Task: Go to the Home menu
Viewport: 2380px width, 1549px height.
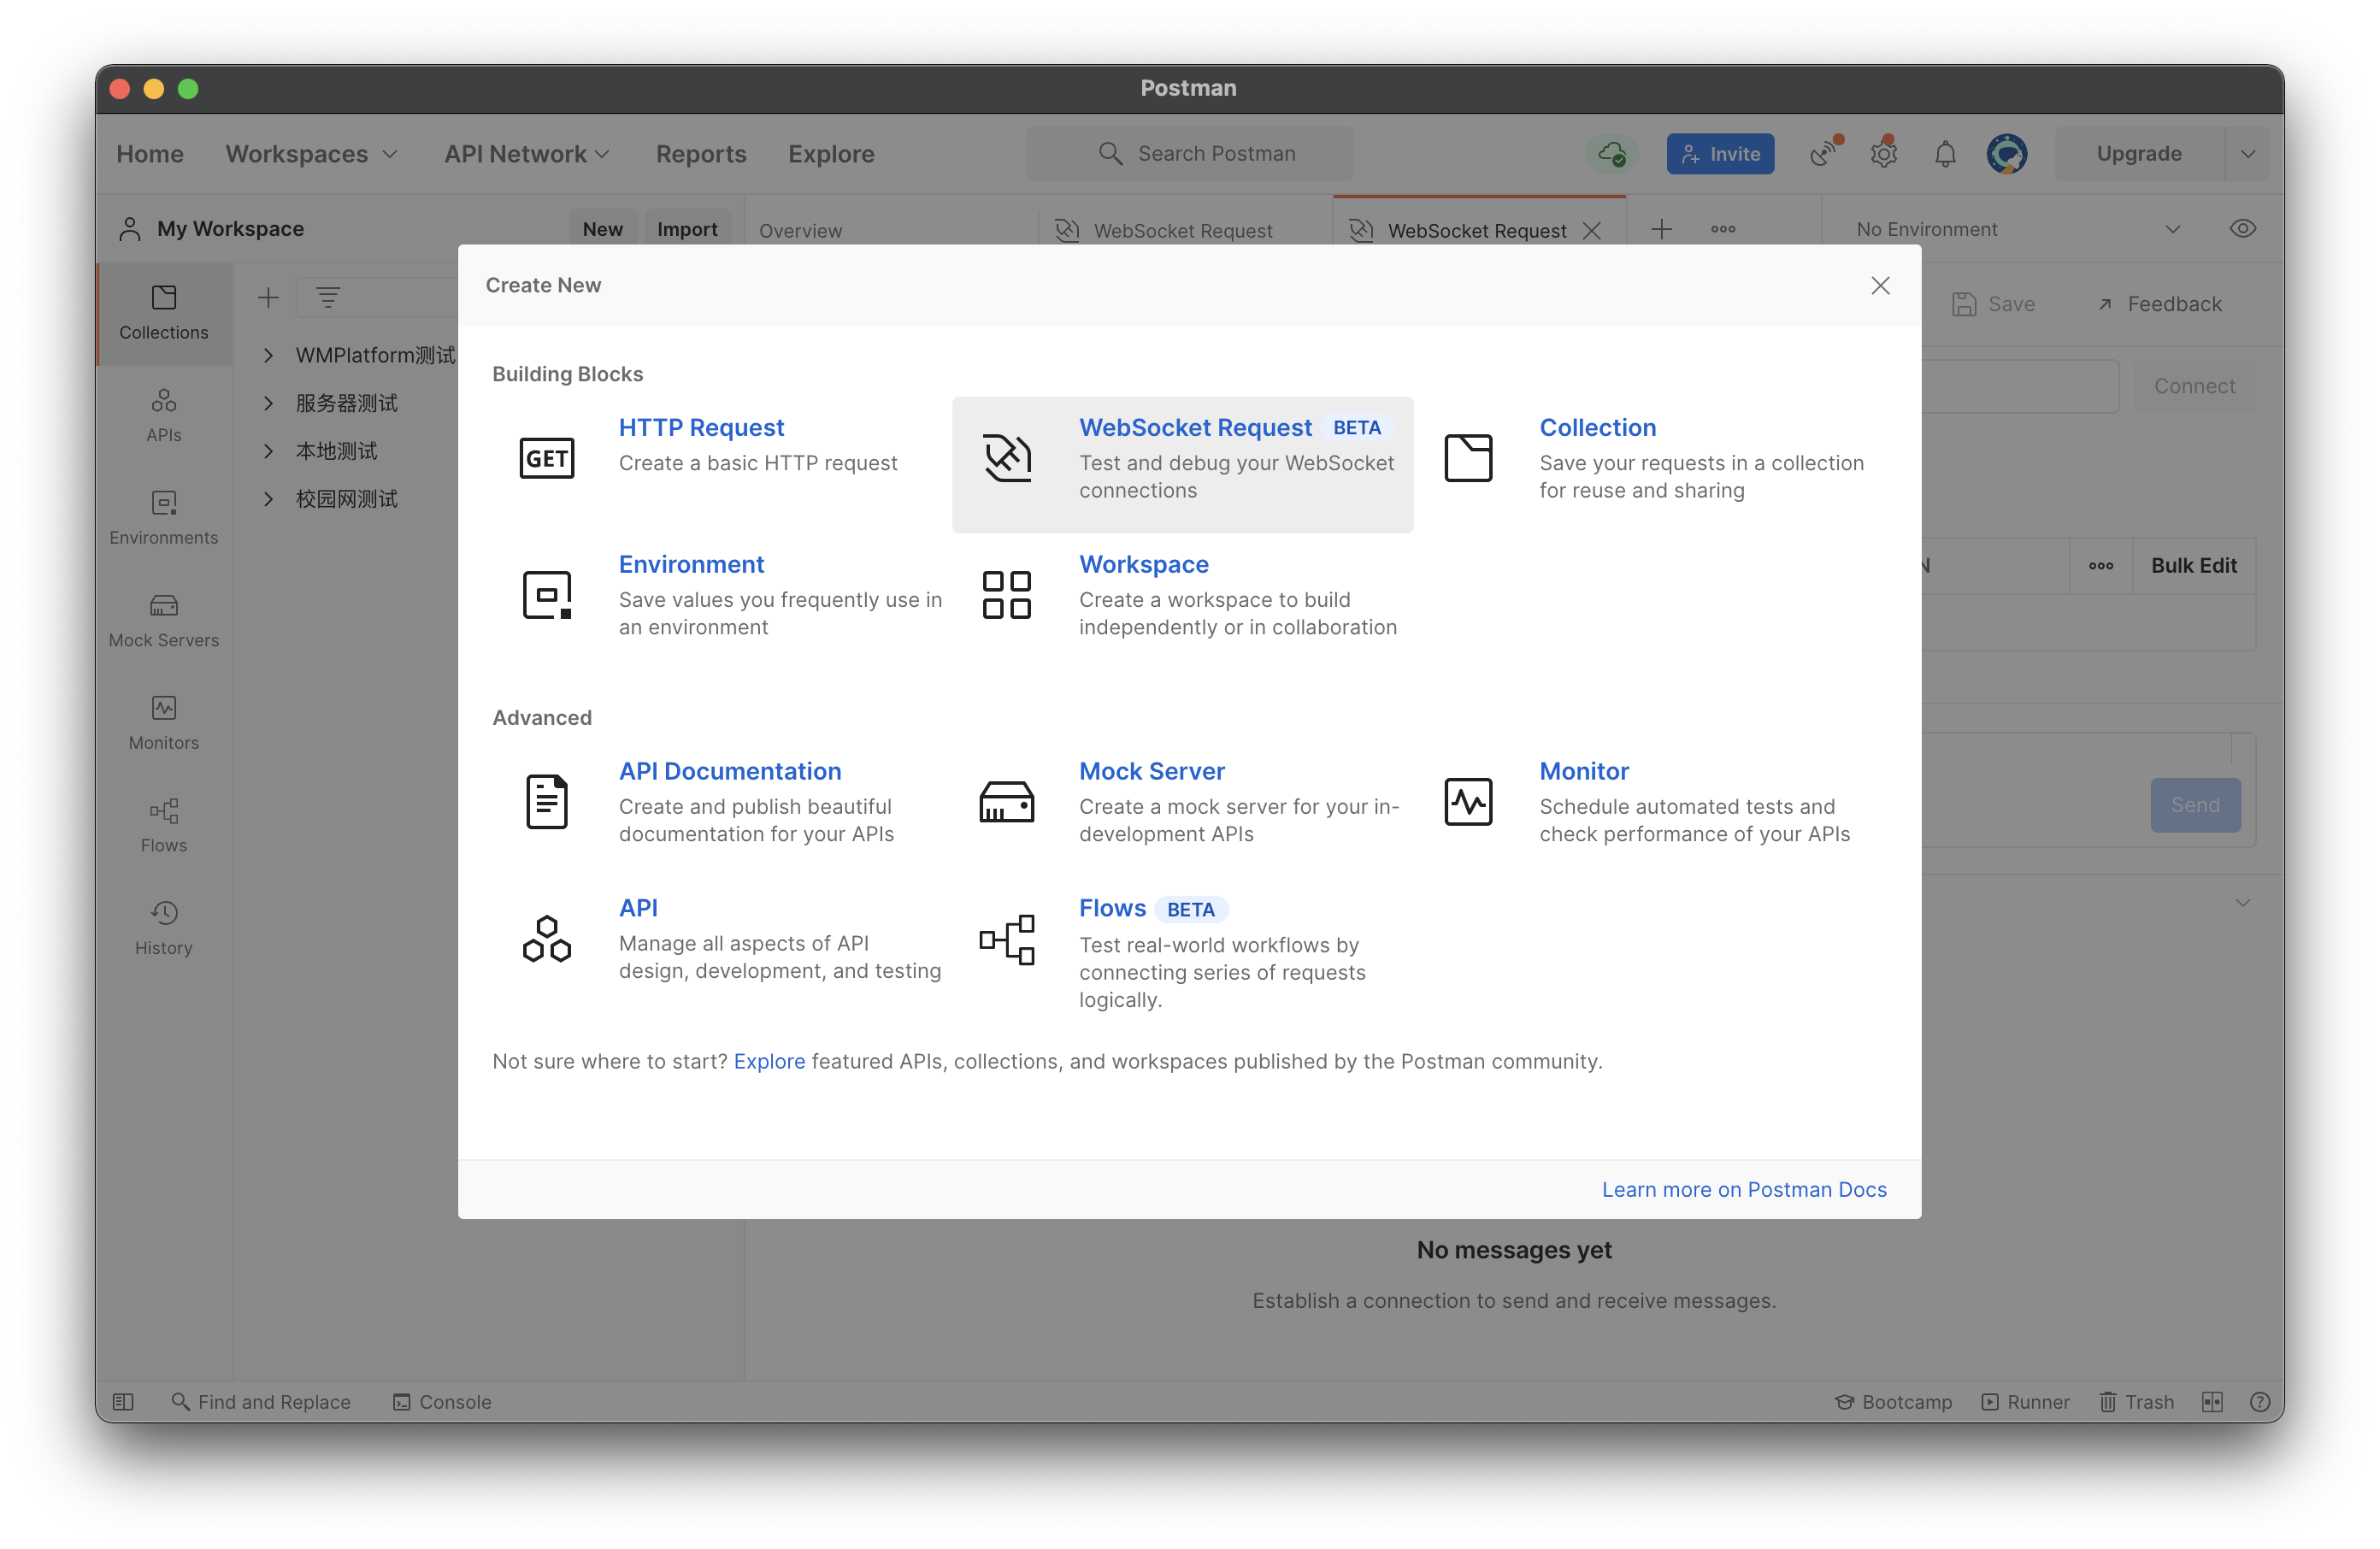Action: pyautogui.click(x=150, y=154)
